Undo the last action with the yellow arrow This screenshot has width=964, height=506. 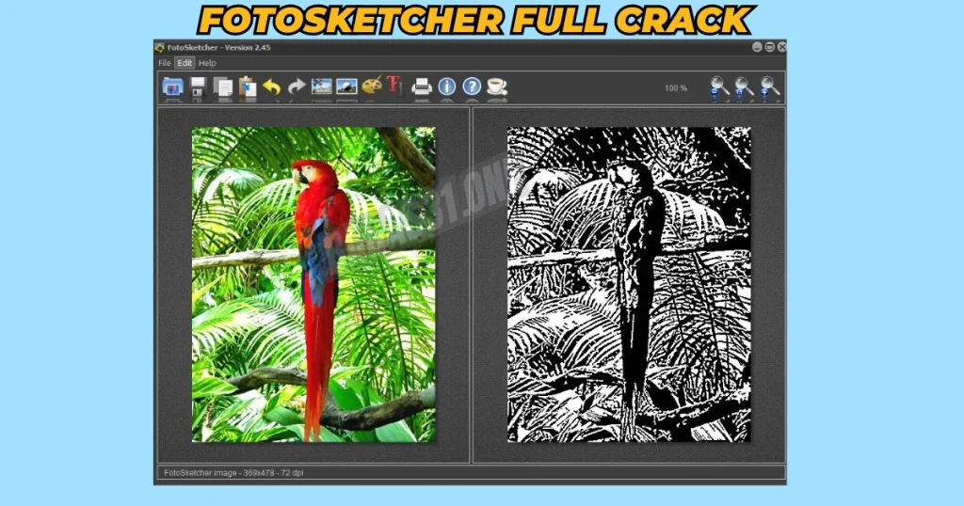(272, 87)
